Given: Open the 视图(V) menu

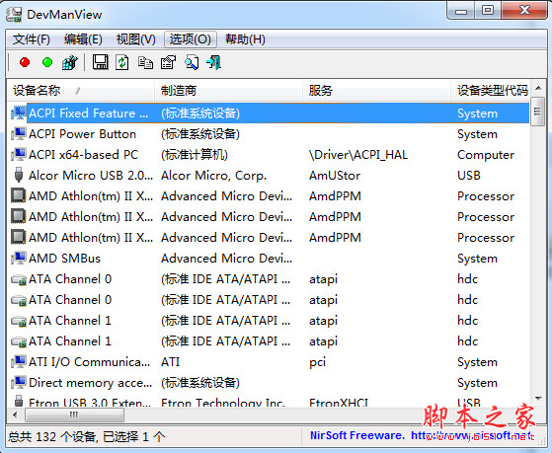Looking at the screenshot, I should point(136,39).
